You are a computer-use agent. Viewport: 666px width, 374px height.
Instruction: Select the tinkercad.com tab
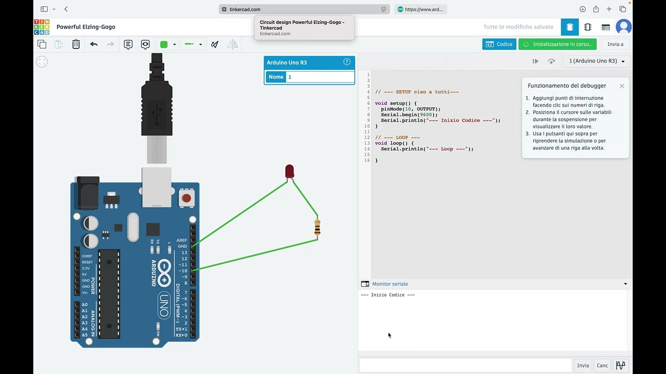click(x=305, y=9)
